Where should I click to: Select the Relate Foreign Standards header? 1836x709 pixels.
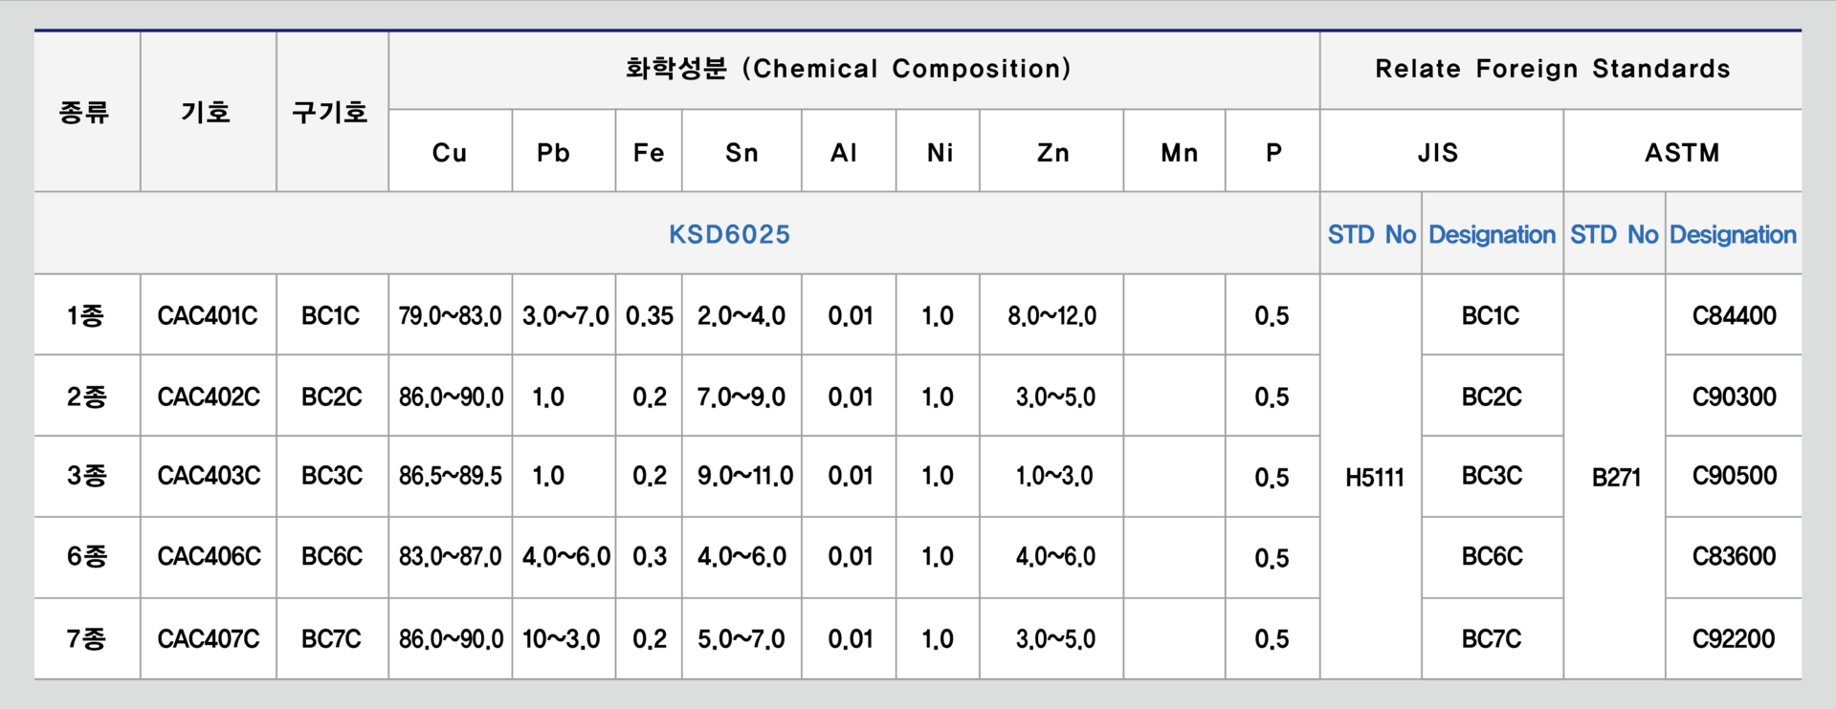(x=1553, y=69)
